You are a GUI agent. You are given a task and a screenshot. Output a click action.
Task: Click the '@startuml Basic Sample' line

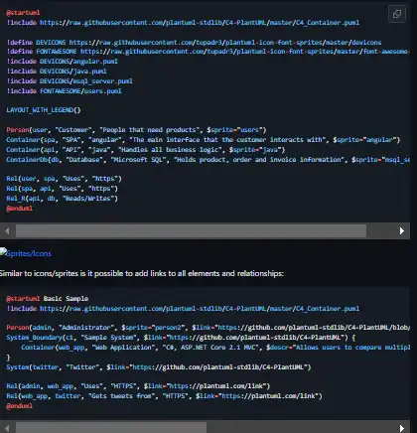pos(48,299)
